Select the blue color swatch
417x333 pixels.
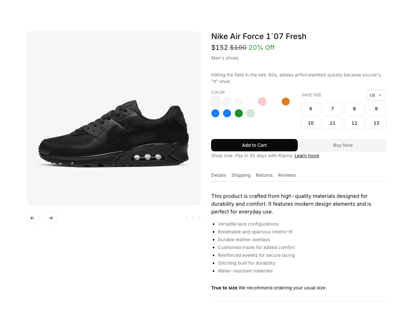click(215, 113)
